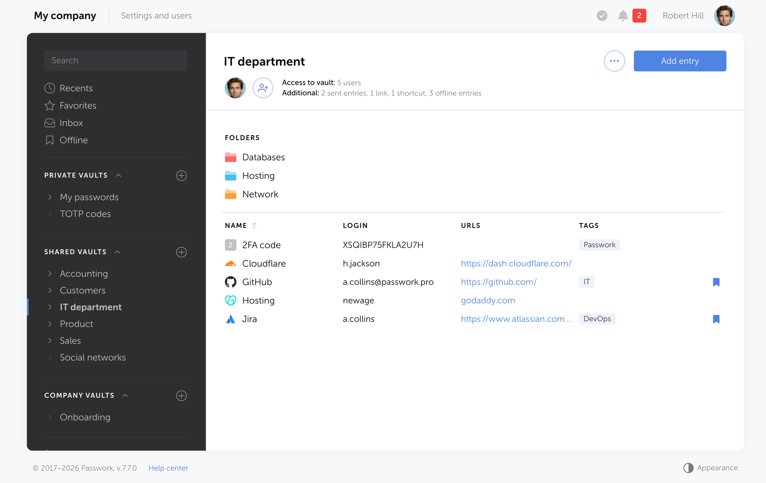Open the atlassian.com URL link
This screenshot has height=483, width=766.
pos(516,319)
